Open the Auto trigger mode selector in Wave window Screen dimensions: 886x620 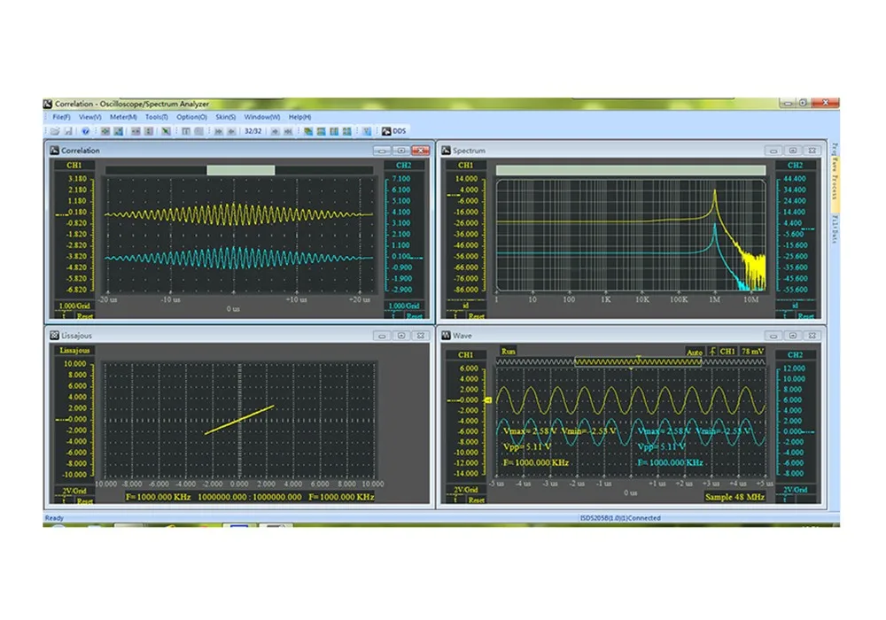click(695, 352)
